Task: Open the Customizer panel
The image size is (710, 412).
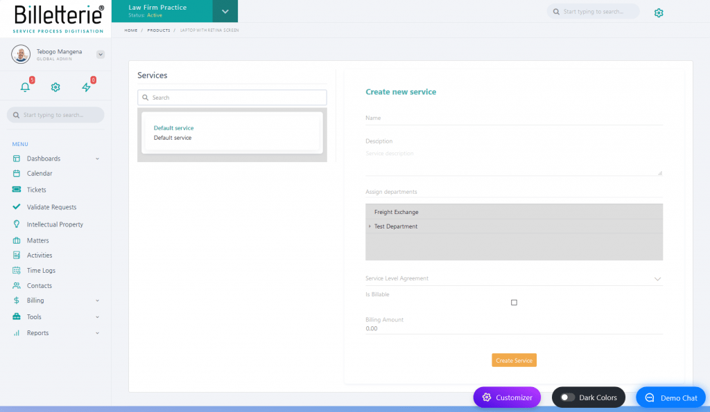Action: coord(507,397)
